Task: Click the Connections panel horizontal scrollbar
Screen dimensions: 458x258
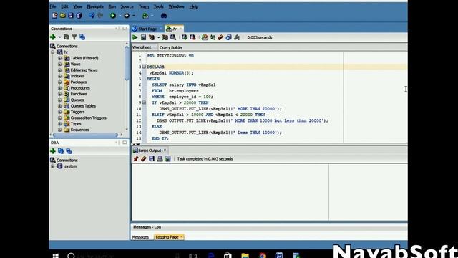Action: (x=85, y=135)
